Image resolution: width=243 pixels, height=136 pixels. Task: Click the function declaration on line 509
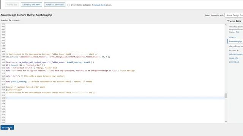click(50, 62)
